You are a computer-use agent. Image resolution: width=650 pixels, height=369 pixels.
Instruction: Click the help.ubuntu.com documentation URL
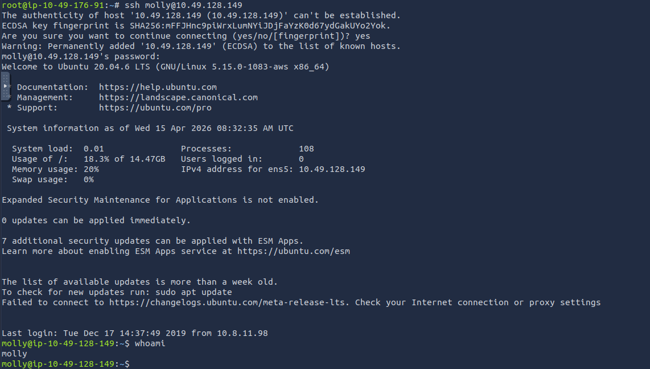pos(158,87)
